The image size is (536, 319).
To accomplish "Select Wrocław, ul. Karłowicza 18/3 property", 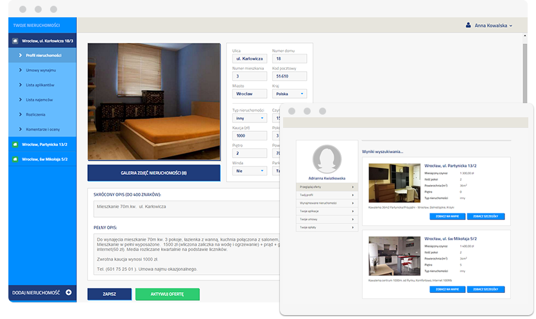I will click(x=42, y=41).
